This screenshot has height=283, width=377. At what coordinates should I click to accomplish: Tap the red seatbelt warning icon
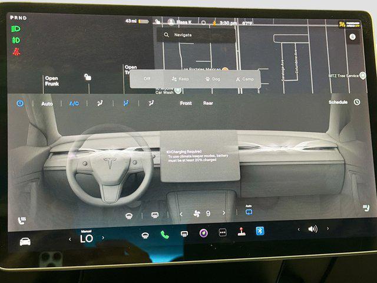[x=16, y=51]
